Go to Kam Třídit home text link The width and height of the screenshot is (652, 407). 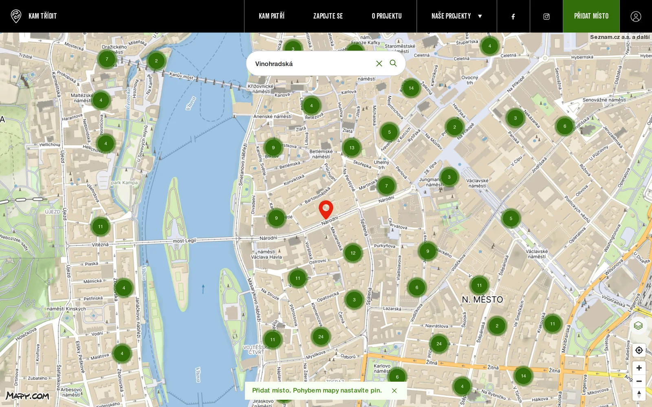click(x=43, y=16)
